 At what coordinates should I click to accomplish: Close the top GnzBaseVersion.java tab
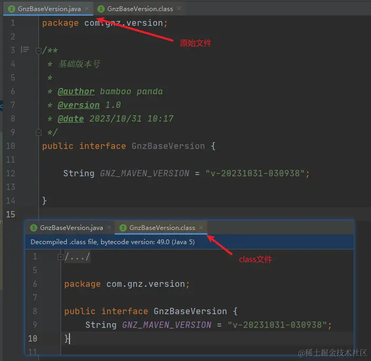click(x=87, y=8)
